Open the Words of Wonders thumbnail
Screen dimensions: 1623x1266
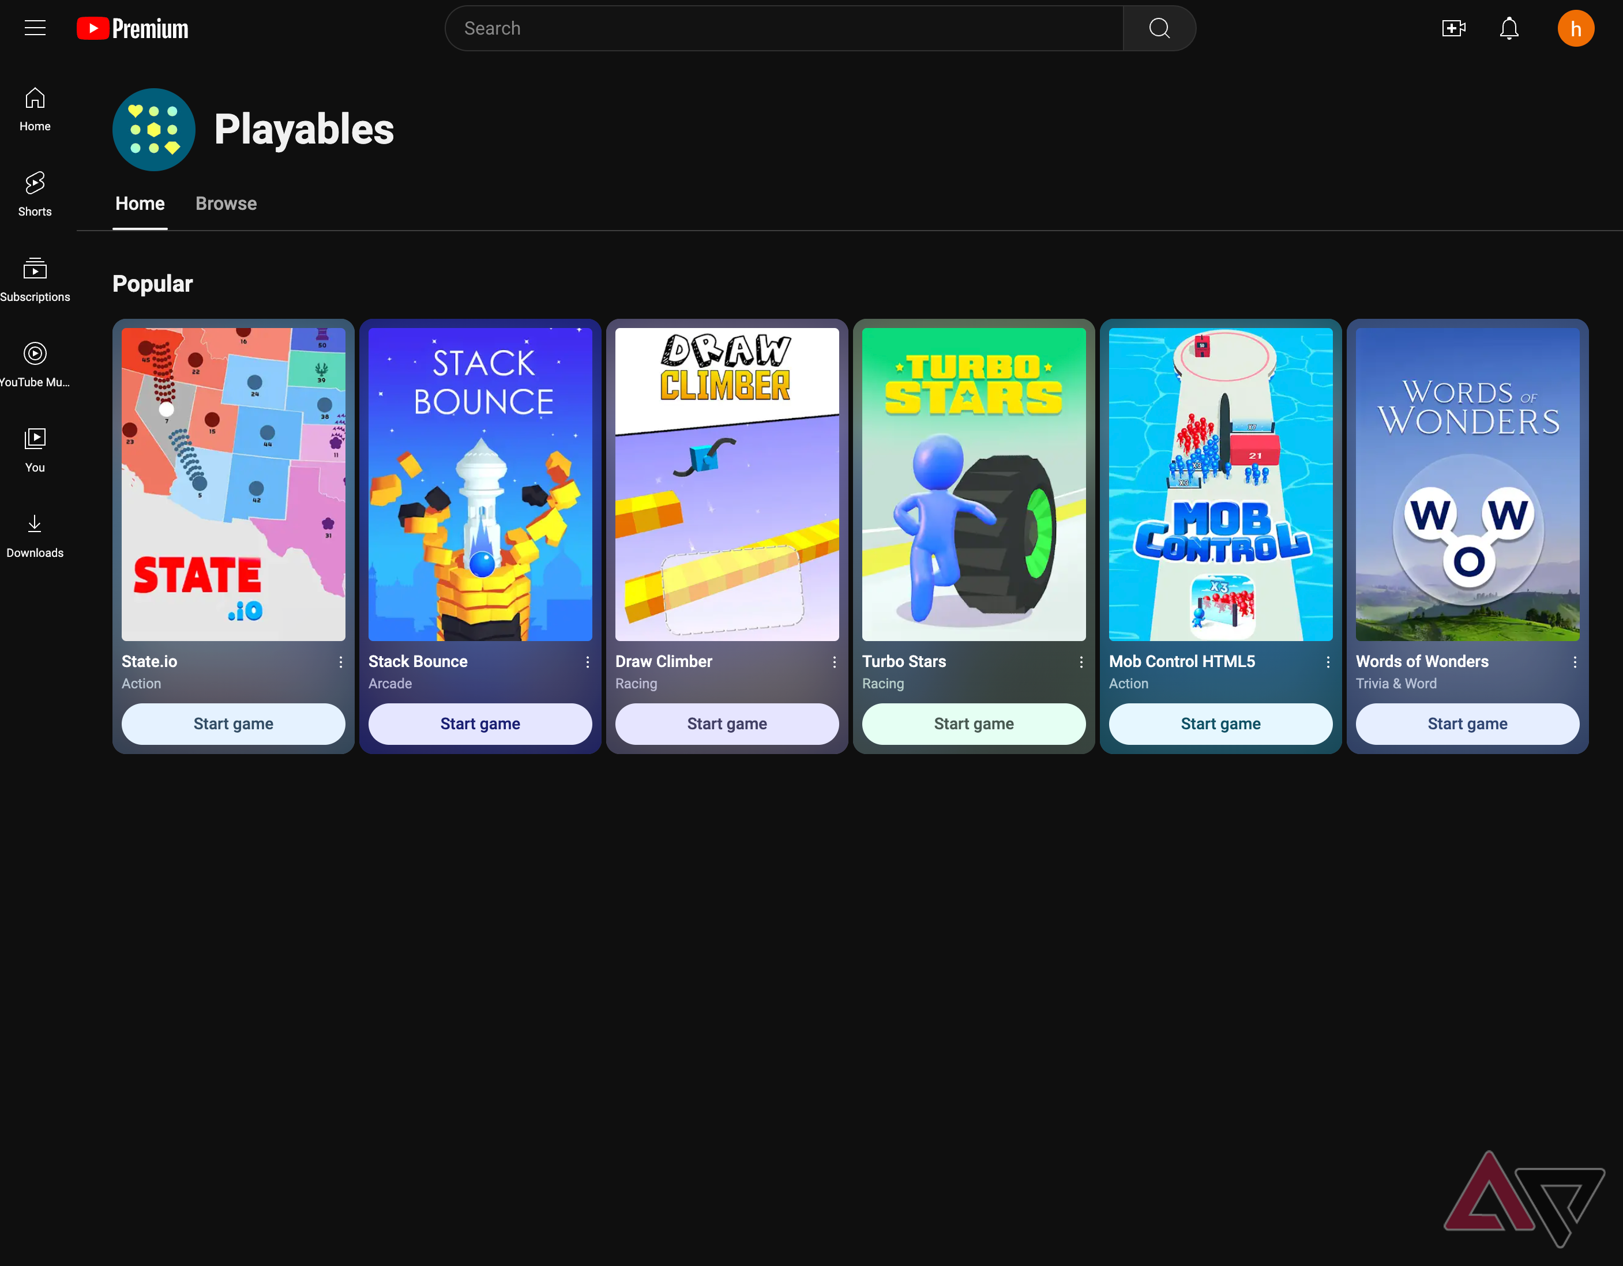point(1467,484)
